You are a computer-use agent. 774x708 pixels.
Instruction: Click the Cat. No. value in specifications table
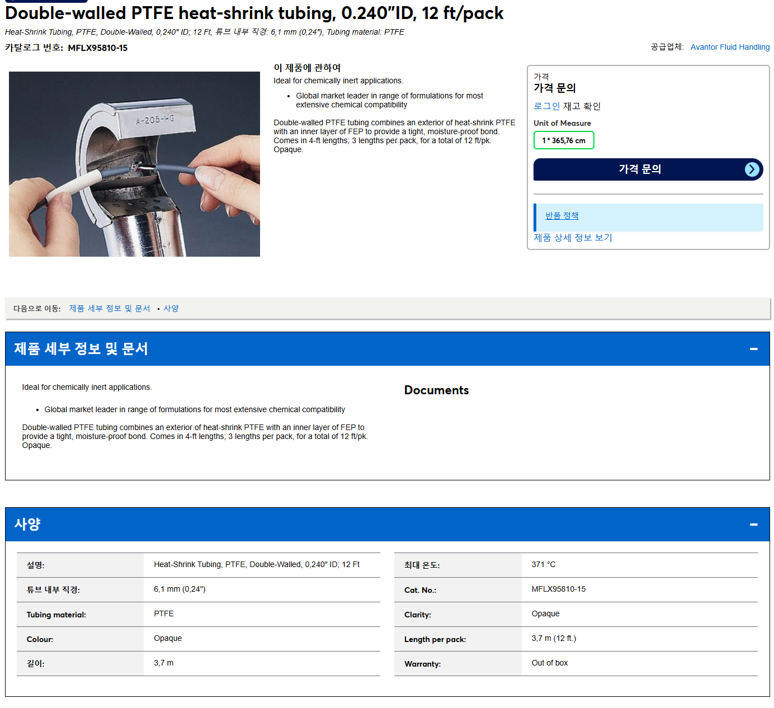coord(559,589)
